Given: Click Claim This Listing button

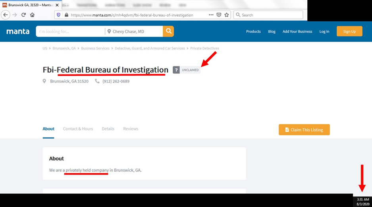Looking at the screenshot, I should click(x=304, y=130).
